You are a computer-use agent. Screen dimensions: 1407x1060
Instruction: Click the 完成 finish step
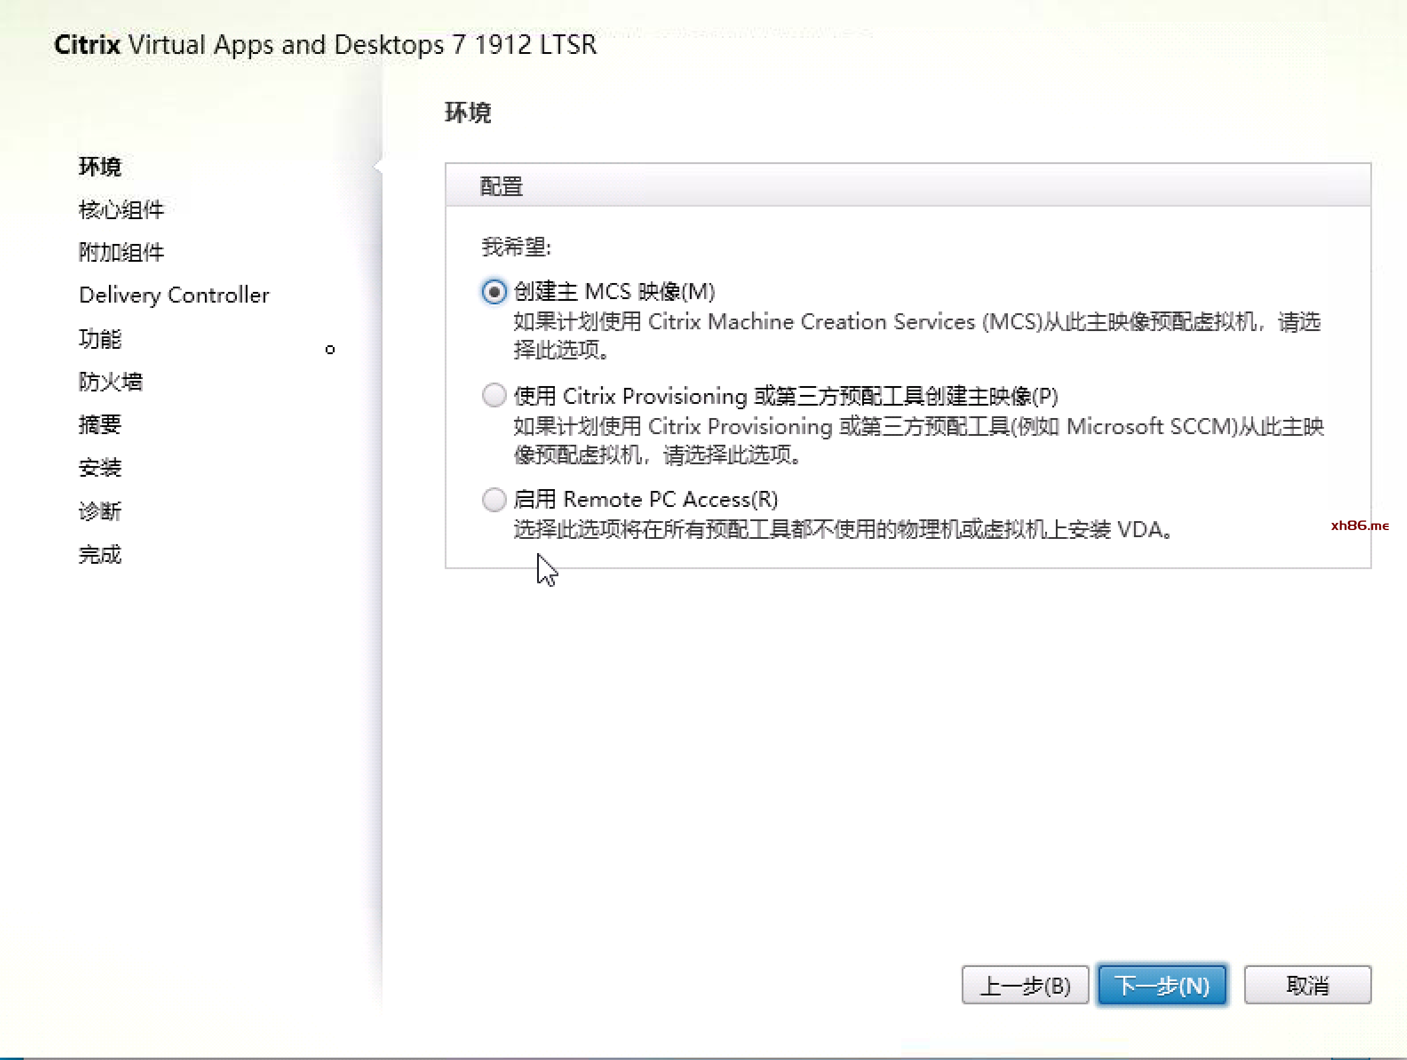100,554
